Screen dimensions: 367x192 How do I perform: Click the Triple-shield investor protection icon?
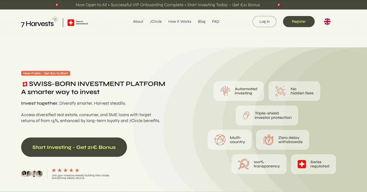pos(246,115)
